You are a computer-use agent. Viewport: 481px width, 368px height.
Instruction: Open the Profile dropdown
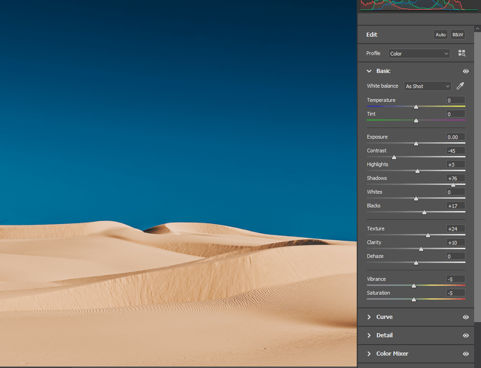click(418, 53)
